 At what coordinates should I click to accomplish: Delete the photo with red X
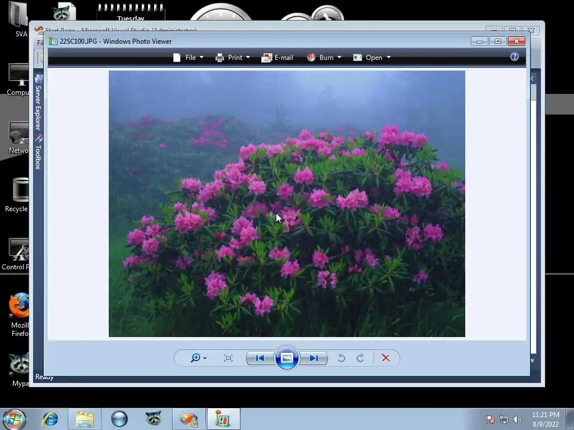386,358
